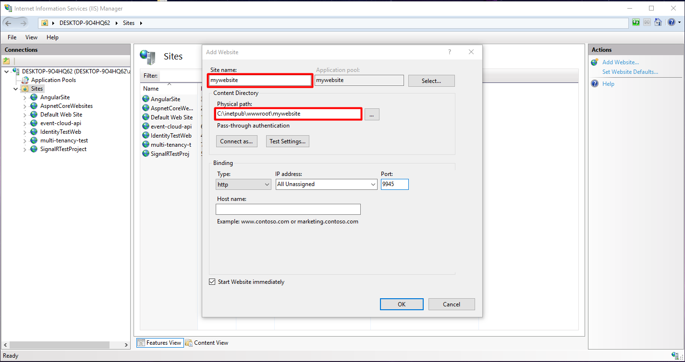
Task: Click the multi-tenancy-test globe icon in tree
Action: click(34, 140)
